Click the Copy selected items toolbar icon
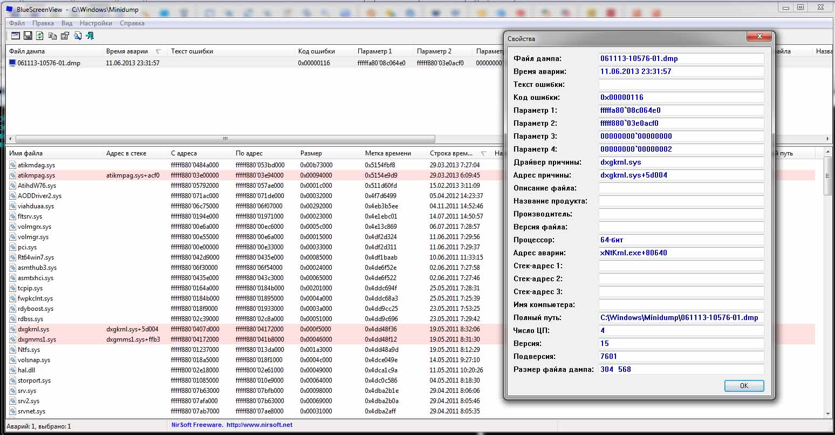Image resolution: width=835 pixels, height=435 pixels. pos(52,36)
